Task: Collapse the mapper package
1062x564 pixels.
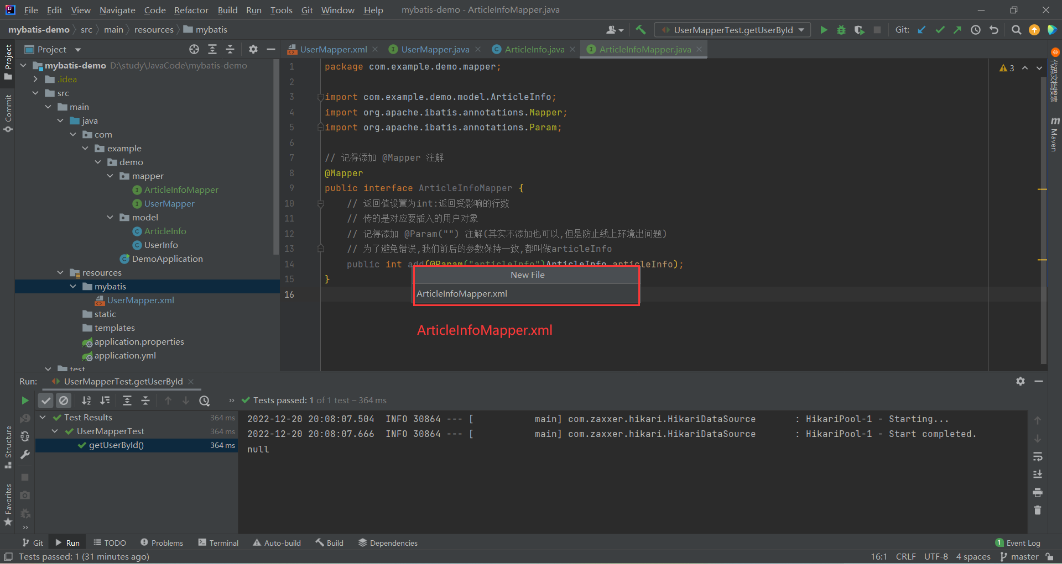Action: (x=110, y=176)
